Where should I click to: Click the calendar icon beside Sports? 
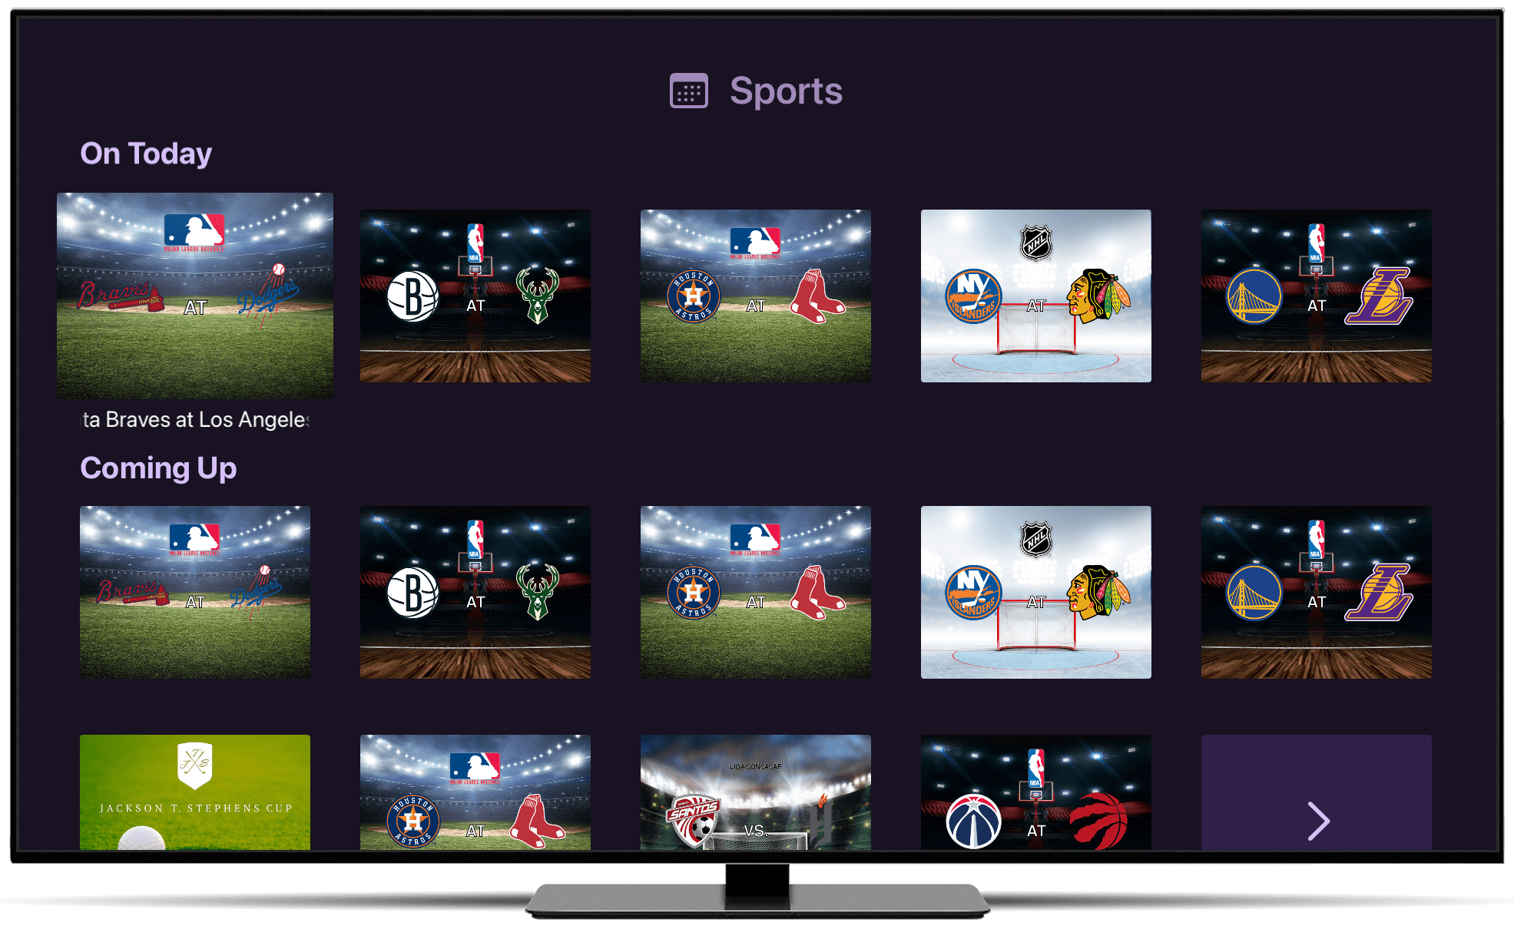[x=688, y=91]
